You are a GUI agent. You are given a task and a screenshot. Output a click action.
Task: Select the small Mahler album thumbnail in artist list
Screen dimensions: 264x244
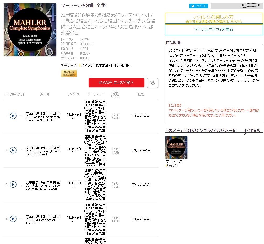(x=176, y=147)
